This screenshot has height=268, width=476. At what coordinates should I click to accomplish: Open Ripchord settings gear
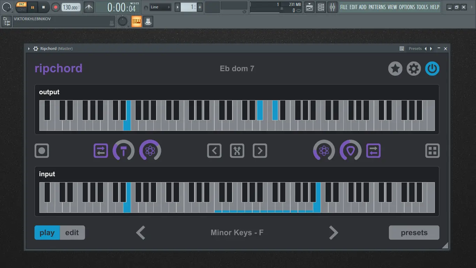pyautogui.click(x=414, y=69)
